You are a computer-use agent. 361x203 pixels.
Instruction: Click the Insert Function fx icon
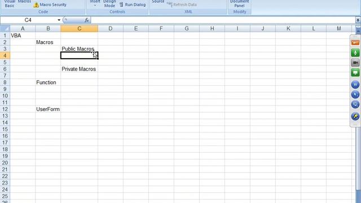pyautogui.click(x=86, y=20)
